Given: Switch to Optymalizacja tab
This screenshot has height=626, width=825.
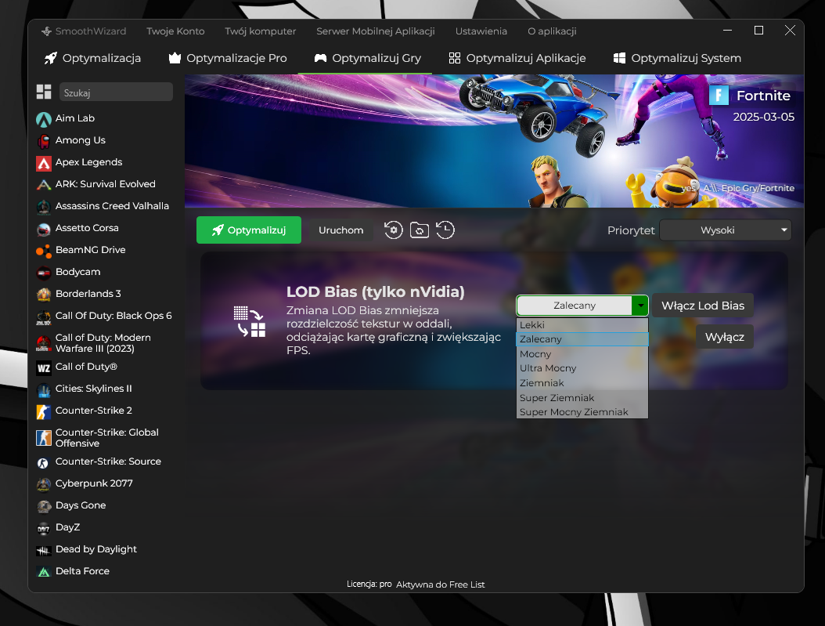Looking at the screenshot, I should 92,58.
